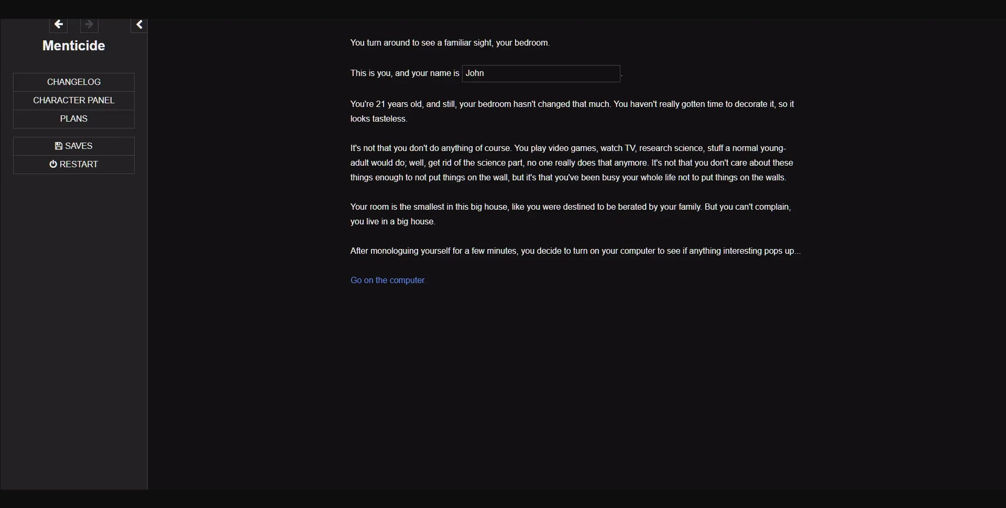Open the SAVES dialog
Viewport: 1006px width, 508px height.
pyautogui.click(x=74, y=146)
